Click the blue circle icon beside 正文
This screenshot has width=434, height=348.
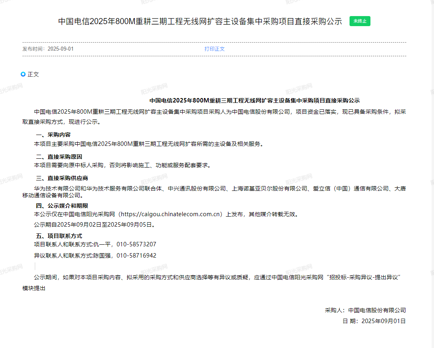coord(23,74)
